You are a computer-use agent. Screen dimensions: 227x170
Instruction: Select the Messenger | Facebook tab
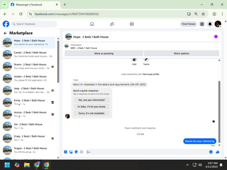coord(35,5)
